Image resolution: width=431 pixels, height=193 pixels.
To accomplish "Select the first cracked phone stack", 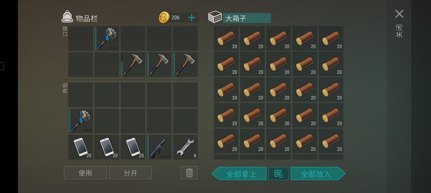I will pyautogui.click(x=81, y=147).
